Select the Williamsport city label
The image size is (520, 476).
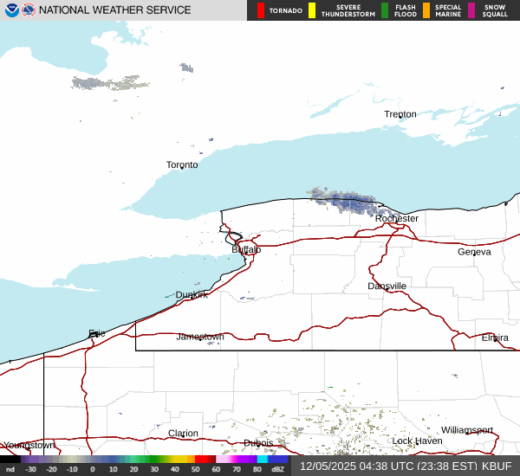coord(466,430)
